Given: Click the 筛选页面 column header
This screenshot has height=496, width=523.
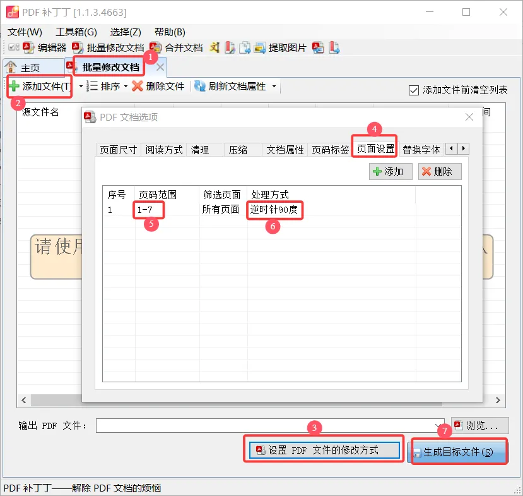Looking at the screenshot, I should 222,195.
